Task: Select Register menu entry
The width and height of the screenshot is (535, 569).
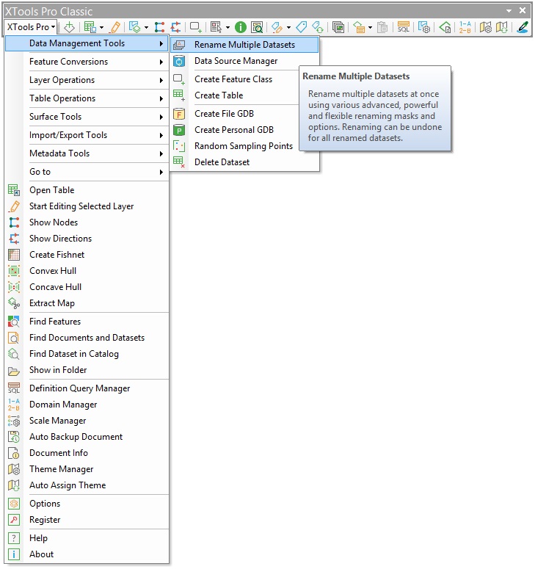Action: [87, 520]
